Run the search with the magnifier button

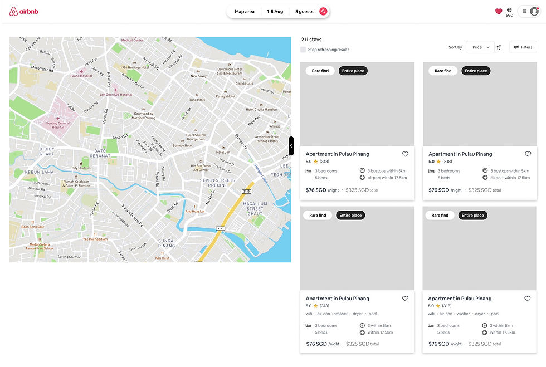(323, 12)
